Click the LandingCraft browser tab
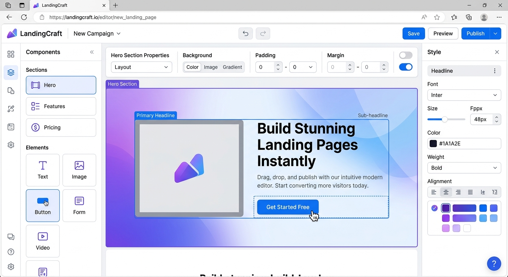Viewport: 508px width, 277px height. (69, 5)
